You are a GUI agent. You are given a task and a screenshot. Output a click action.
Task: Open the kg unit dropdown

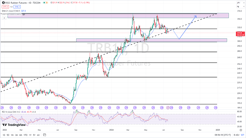241,6
